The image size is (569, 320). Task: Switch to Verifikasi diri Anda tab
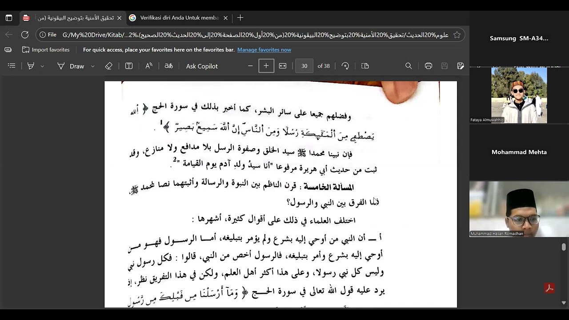[179, 18]
